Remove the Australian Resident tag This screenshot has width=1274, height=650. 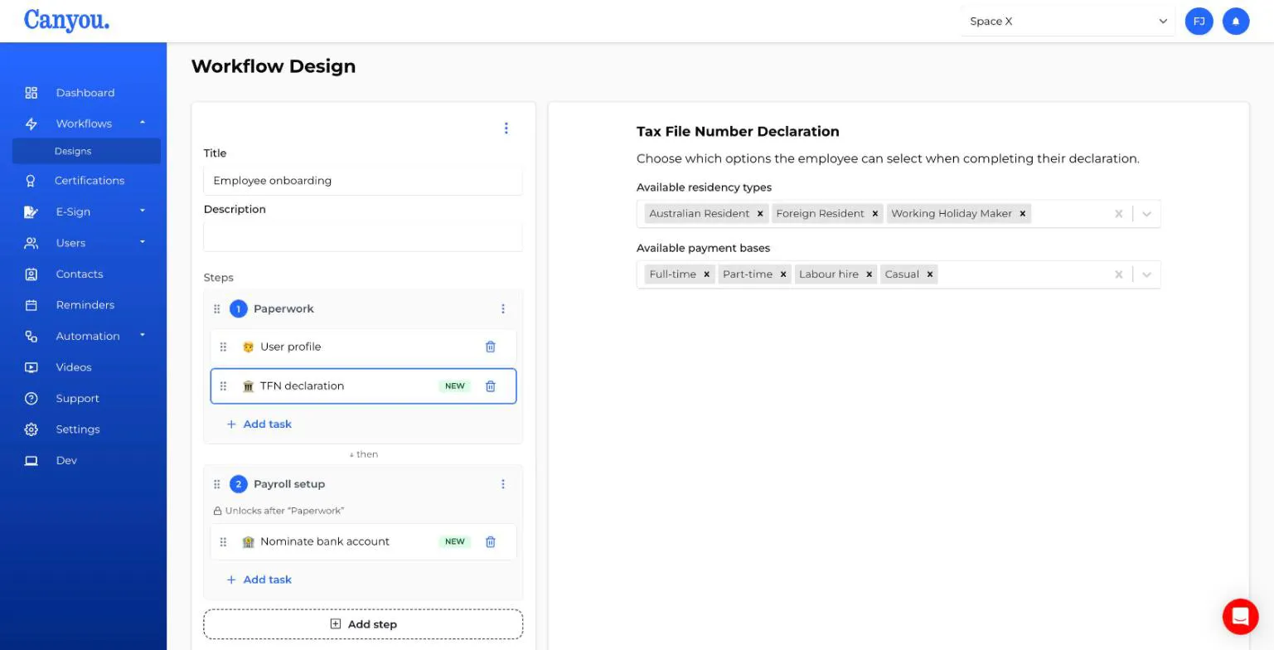[759, 214]
